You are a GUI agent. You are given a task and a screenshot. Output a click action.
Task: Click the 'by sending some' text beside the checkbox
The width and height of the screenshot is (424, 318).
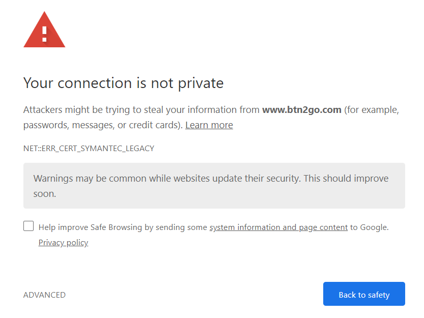pyautogui.click(x=176, y=227)
